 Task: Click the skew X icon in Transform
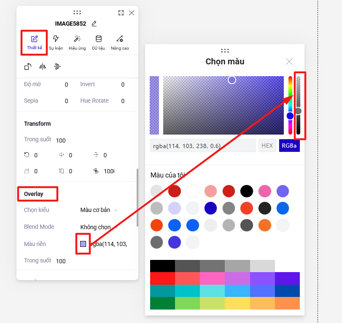tap(27, 171)
